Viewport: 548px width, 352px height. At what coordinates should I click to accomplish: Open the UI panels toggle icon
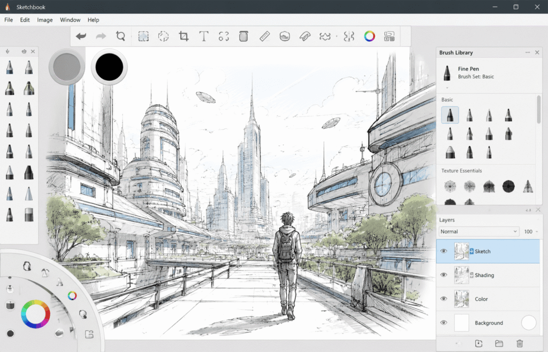390,36
